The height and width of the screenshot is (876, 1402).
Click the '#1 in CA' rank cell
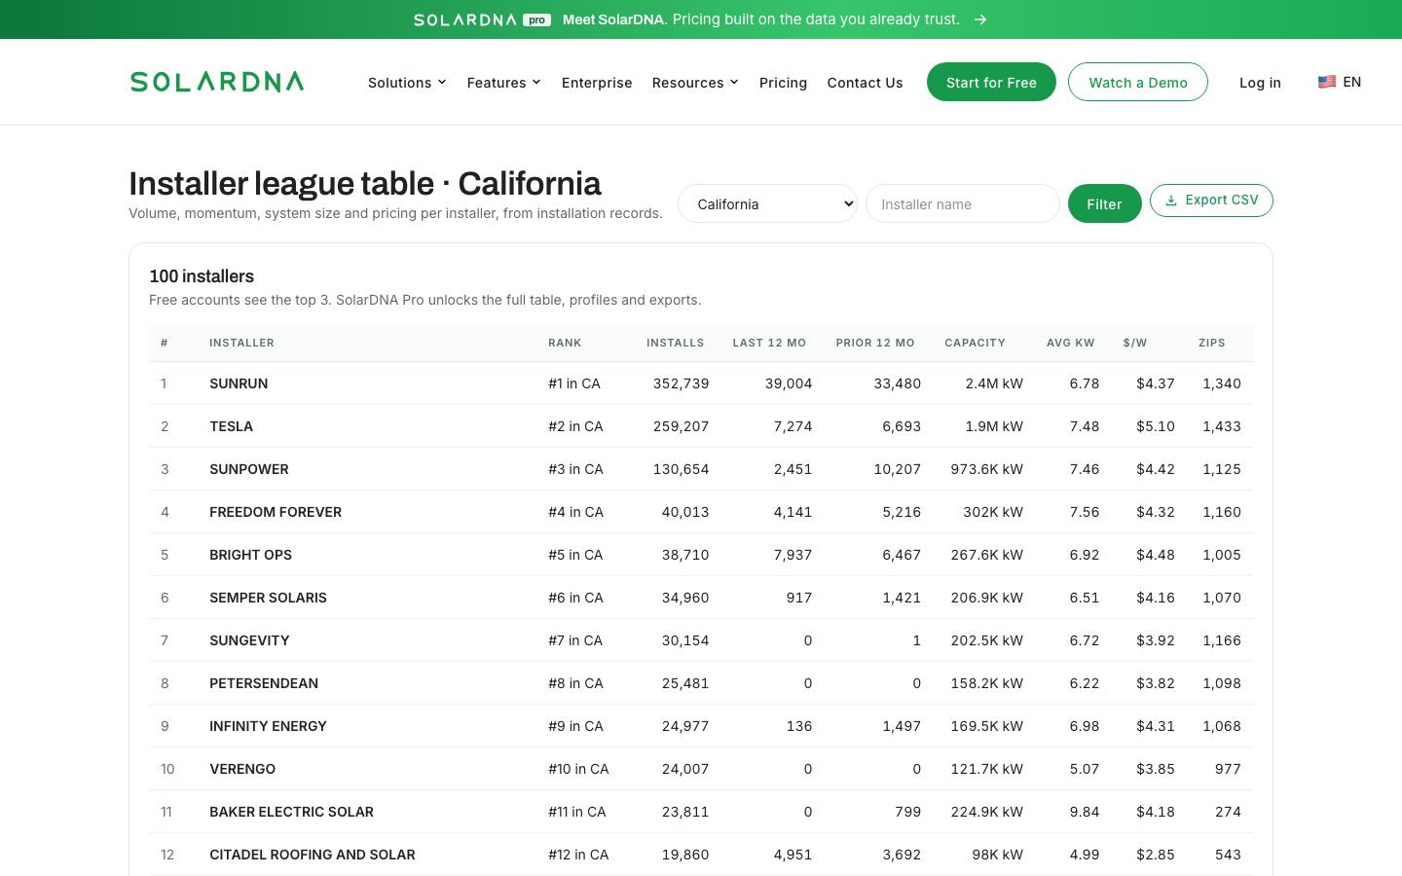click(574, 383)
